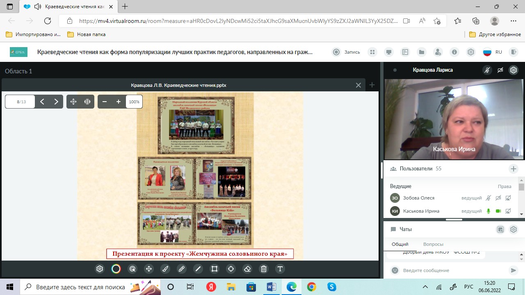The image size is (525, 295).
Task: Select the straight line tool
Action: (198, 269)
